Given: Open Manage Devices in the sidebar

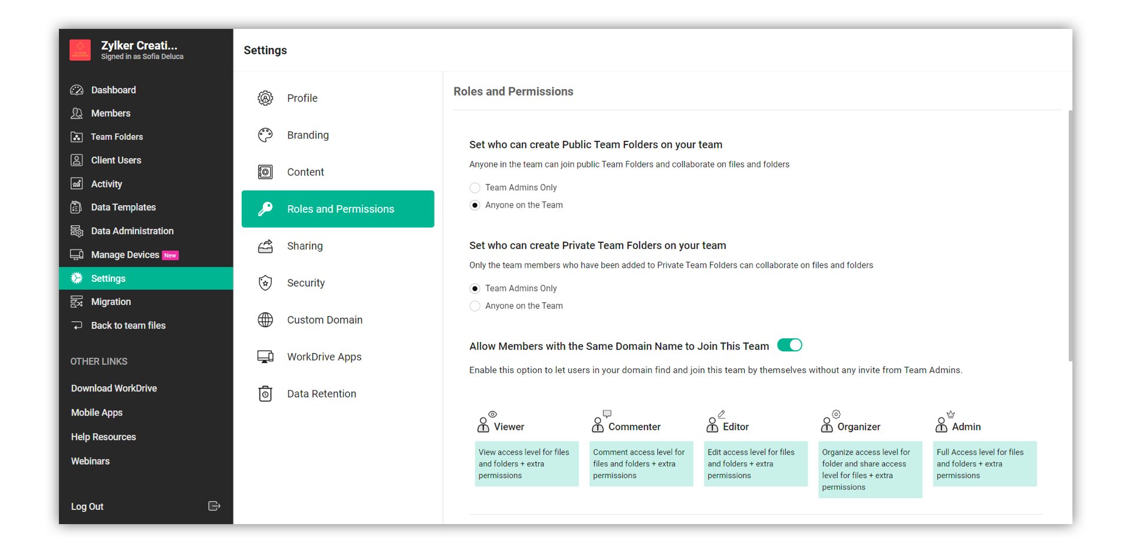Looking at the screenshot, I should [125, 255].
